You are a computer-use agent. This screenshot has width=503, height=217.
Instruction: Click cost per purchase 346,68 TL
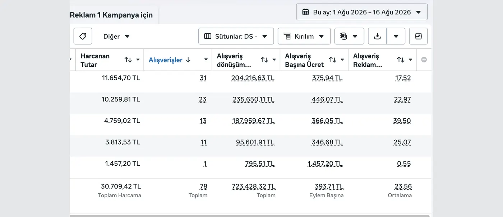[327, 142]
